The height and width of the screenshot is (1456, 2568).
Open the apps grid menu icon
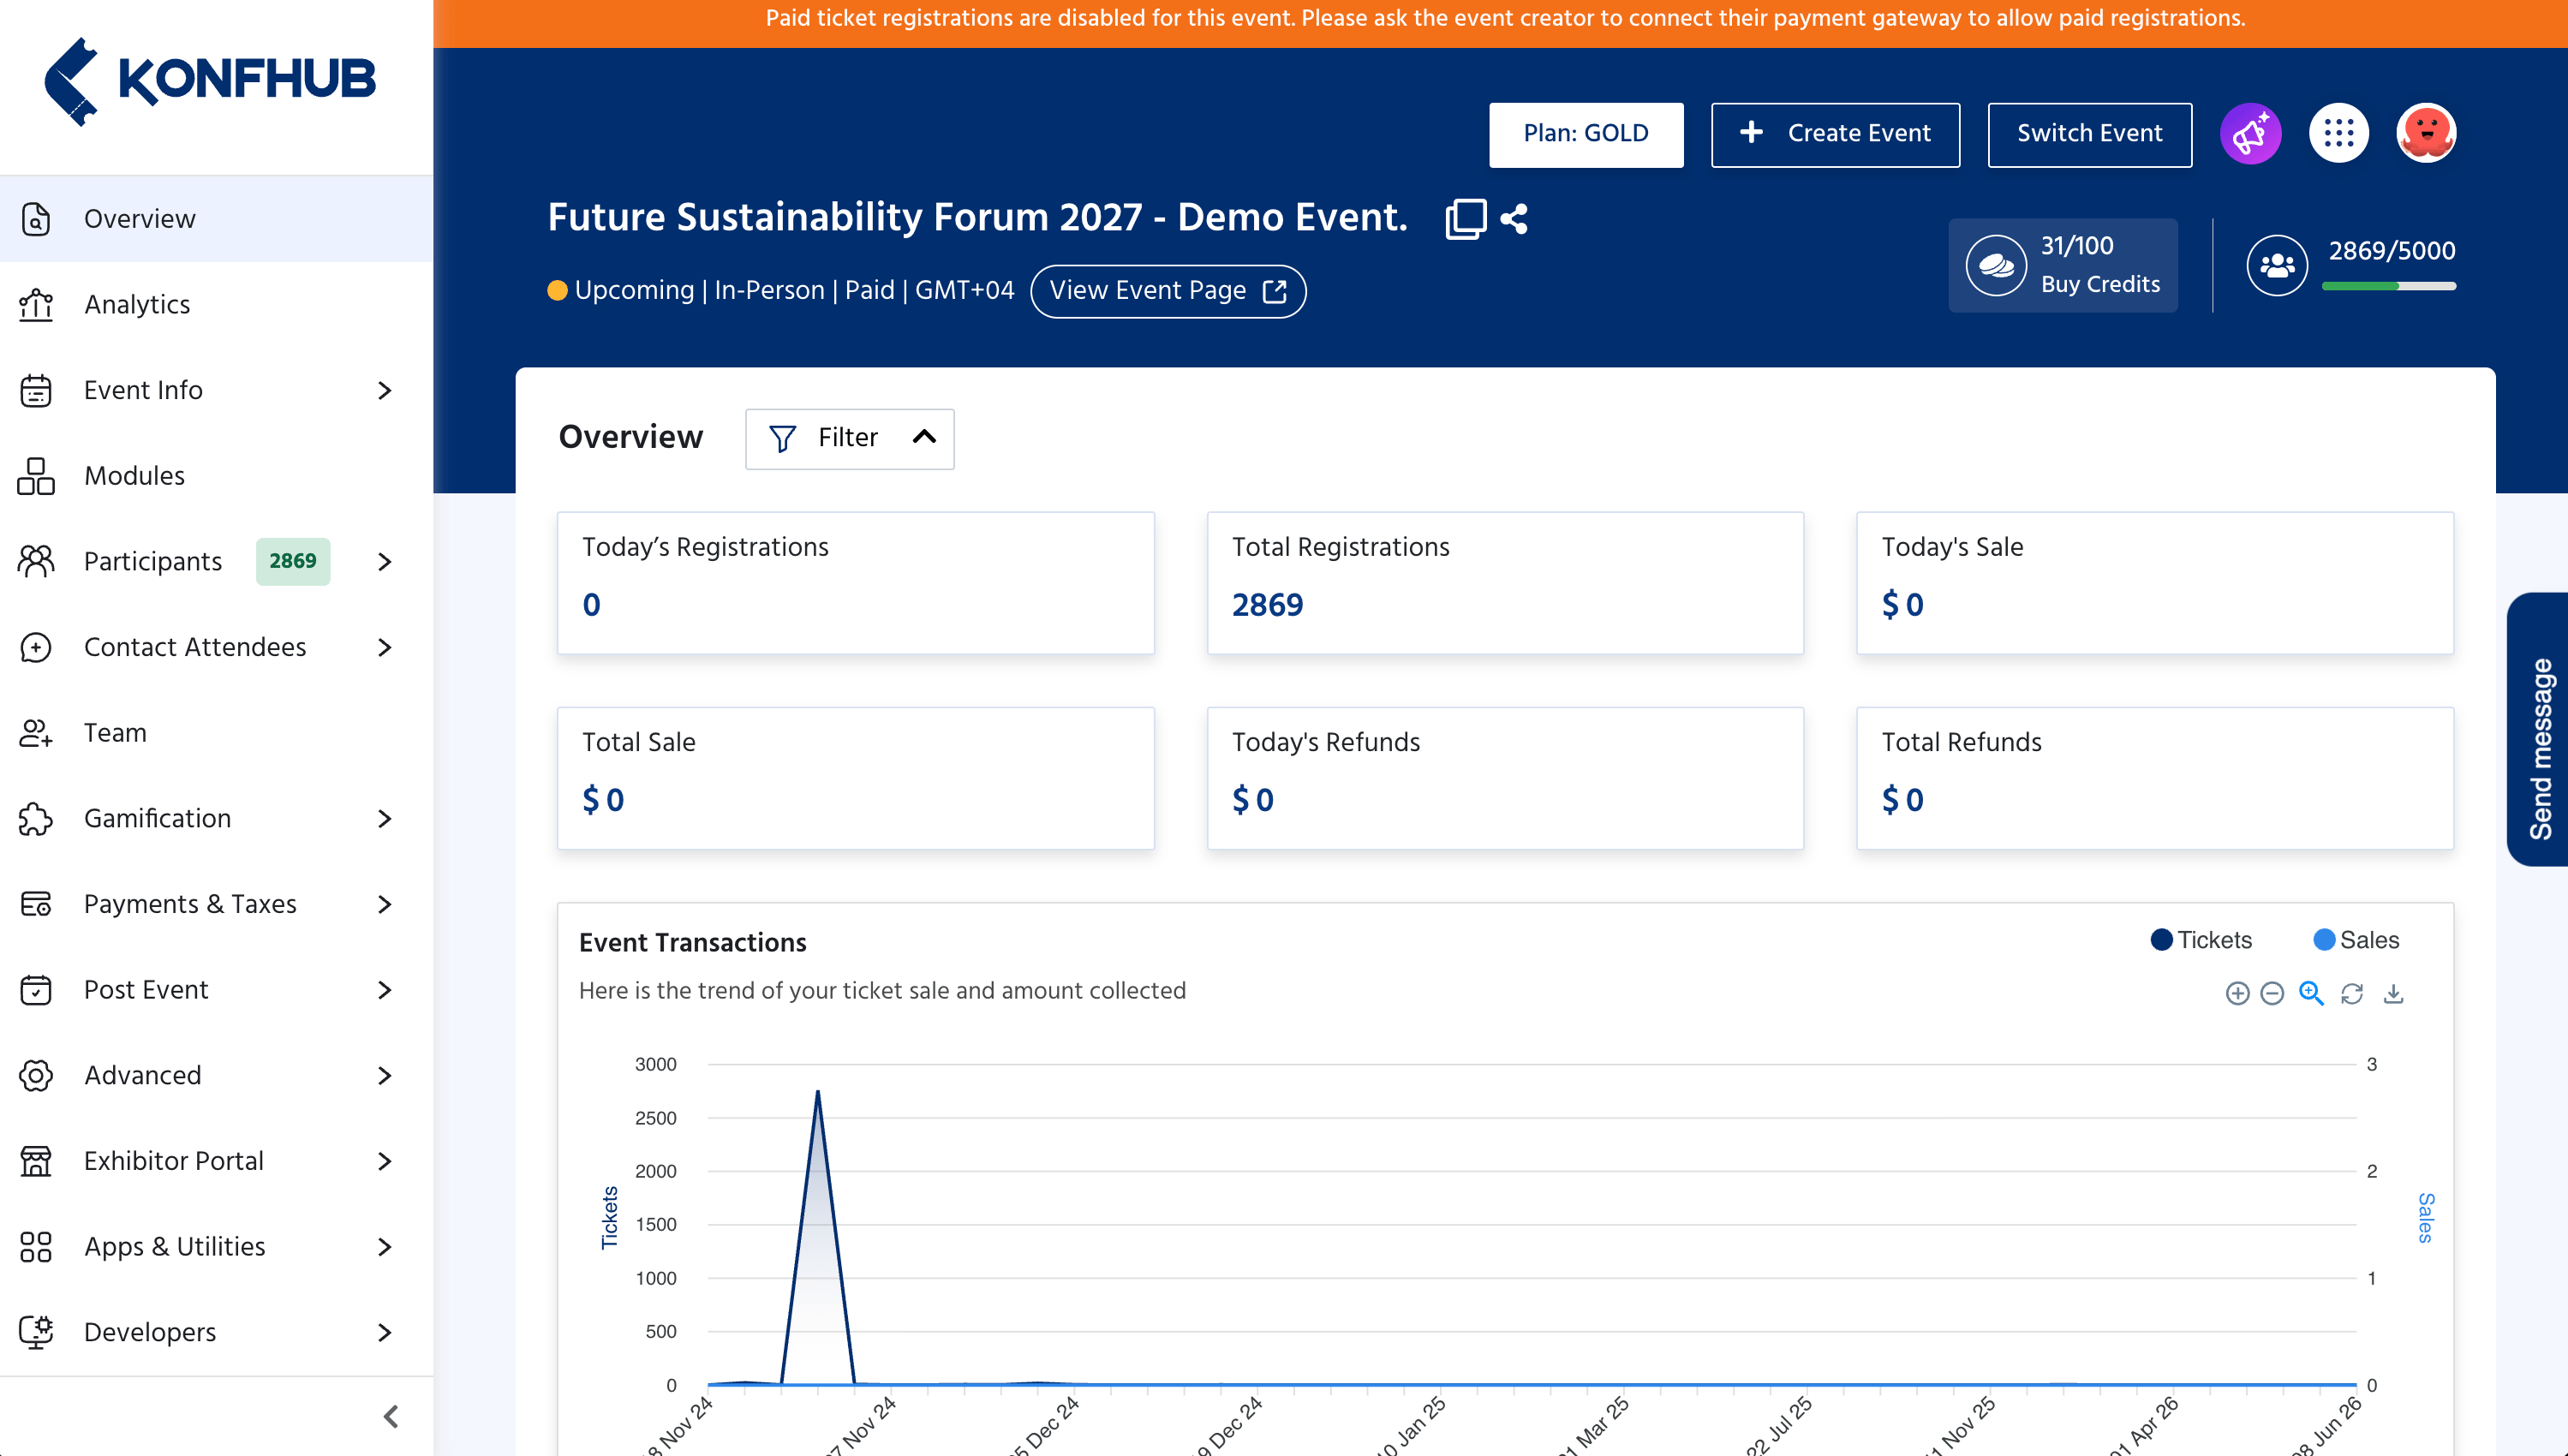(x=2338, y=133)
